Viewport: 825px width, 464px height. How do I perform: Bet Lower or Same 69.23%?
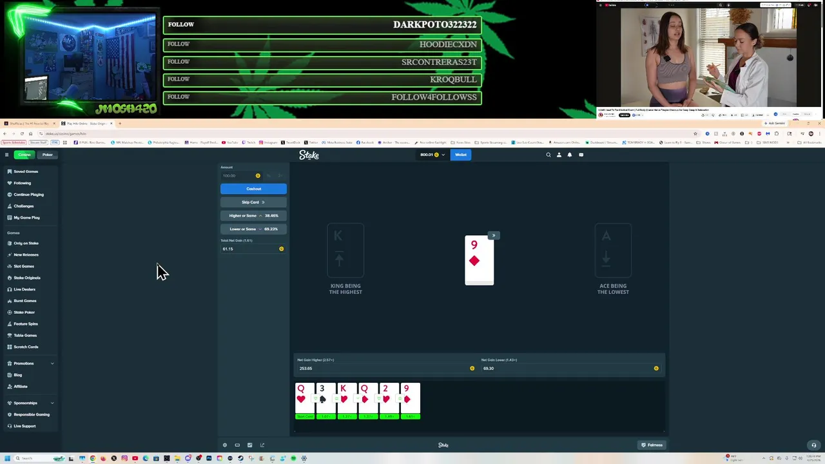tap(253, 229)
